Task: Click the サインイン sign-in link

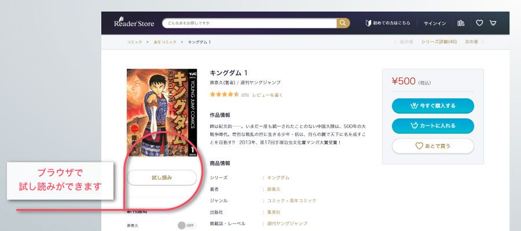Action: 435,24
